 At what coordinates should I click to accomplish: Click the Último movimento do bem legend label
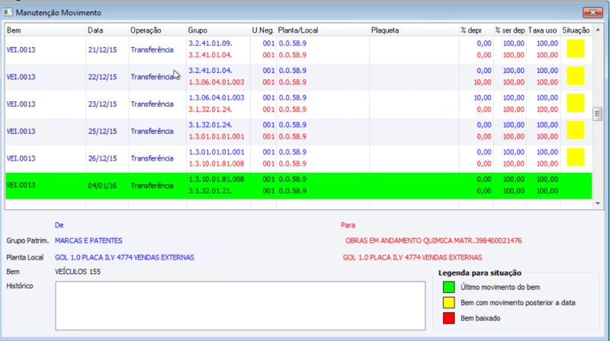(500, 288)
